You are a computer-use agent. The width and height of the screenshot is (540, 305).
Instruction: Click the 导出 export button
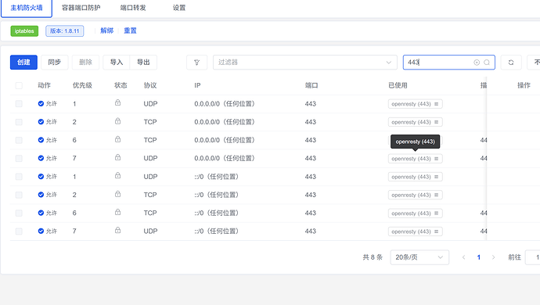(x=143, y=63)
